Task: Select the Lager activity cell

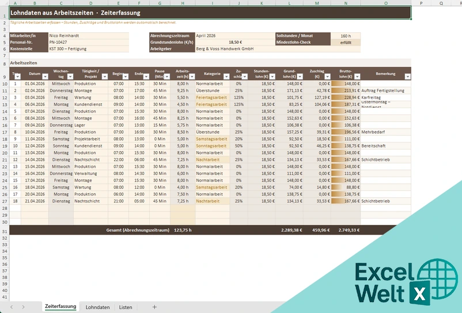Action: (x=90, y=125)
